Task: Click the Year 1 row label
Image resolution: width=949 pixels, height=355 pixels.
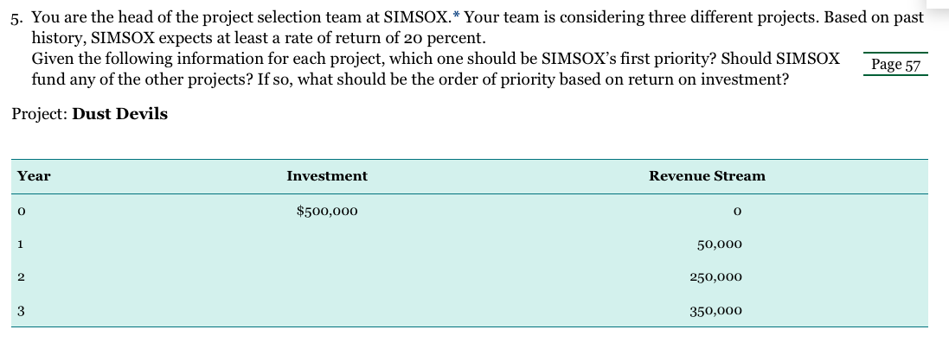Action: click(20, 244)
